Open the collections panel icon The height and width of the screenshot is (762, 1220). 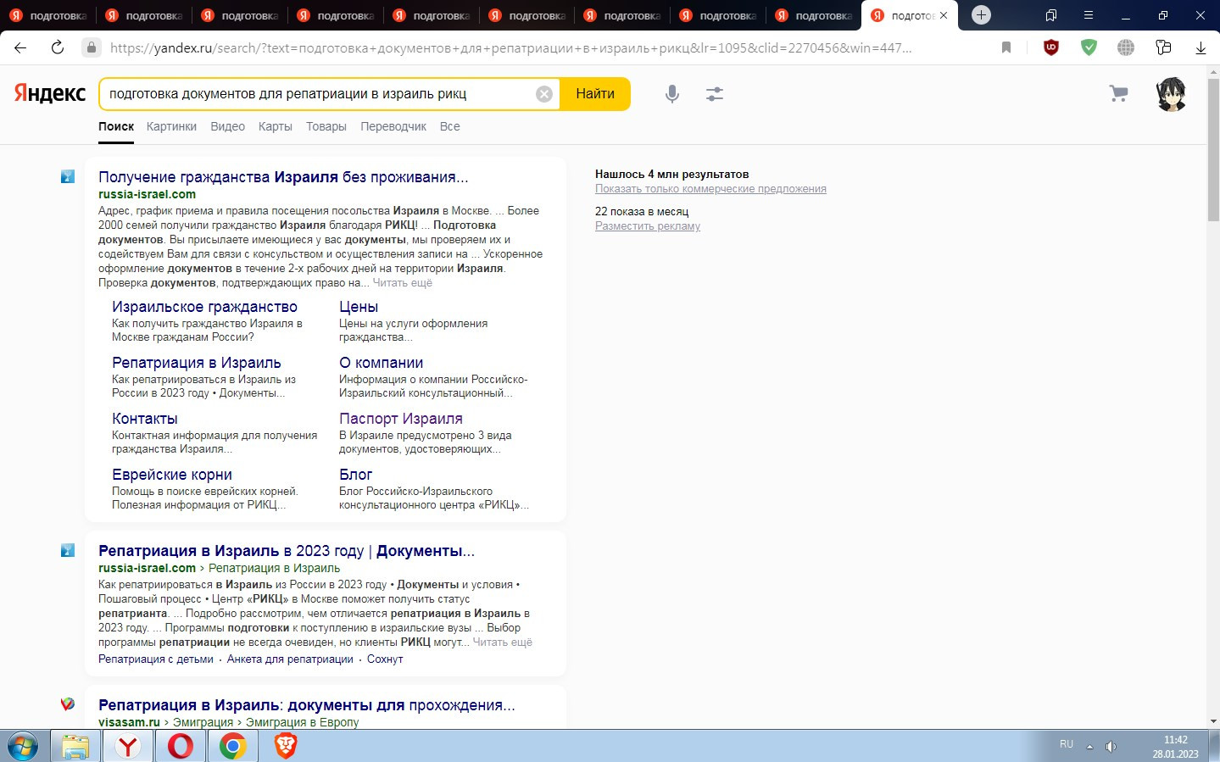[x=1163, y=47]
